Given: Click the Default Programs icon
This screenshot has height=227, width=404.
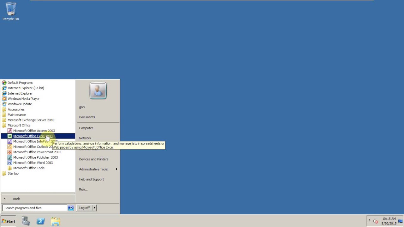Looking at the screenshot, I should pos(4,83).
